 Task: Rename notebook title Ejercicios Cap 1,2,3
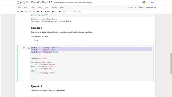(42, 2)
